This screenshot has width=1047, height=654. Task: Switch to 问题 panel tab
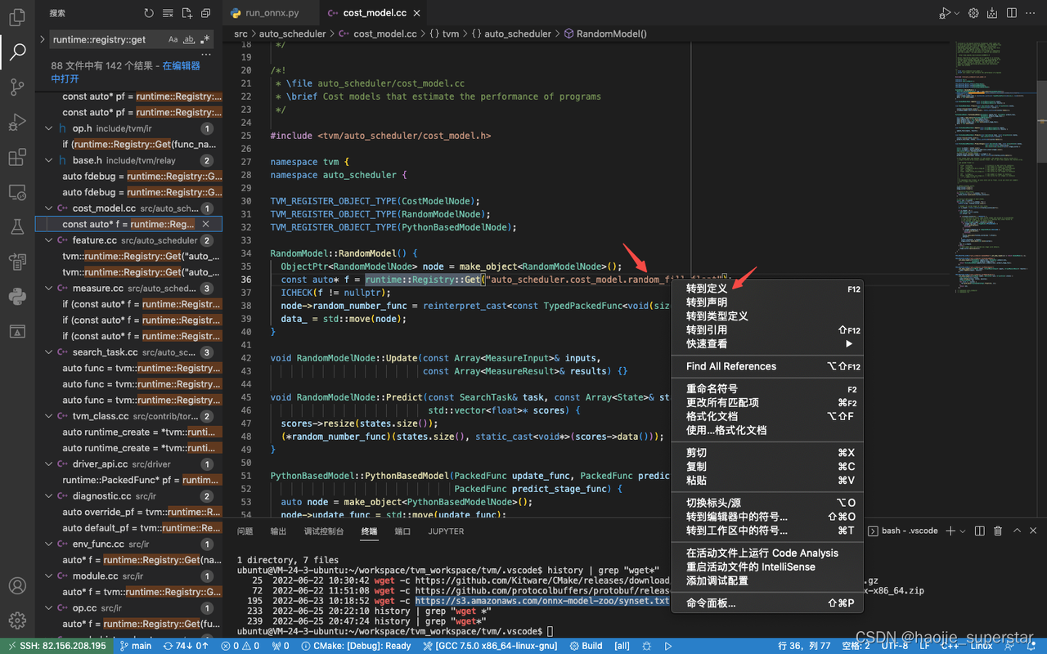pos(245,531)
